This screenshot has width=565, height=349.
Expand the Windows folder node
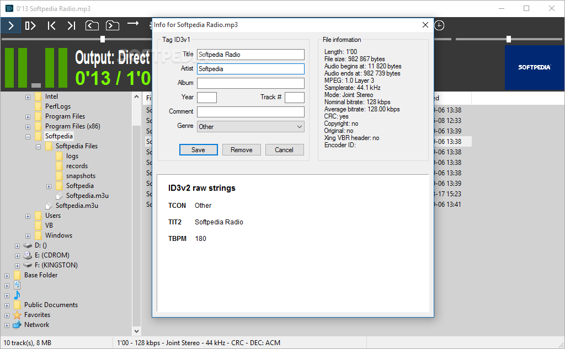(28, 237)
